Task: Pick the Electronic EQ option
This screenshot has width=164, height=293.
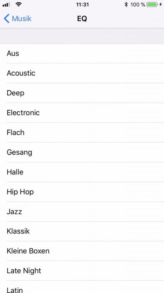Action: (82, 113)
